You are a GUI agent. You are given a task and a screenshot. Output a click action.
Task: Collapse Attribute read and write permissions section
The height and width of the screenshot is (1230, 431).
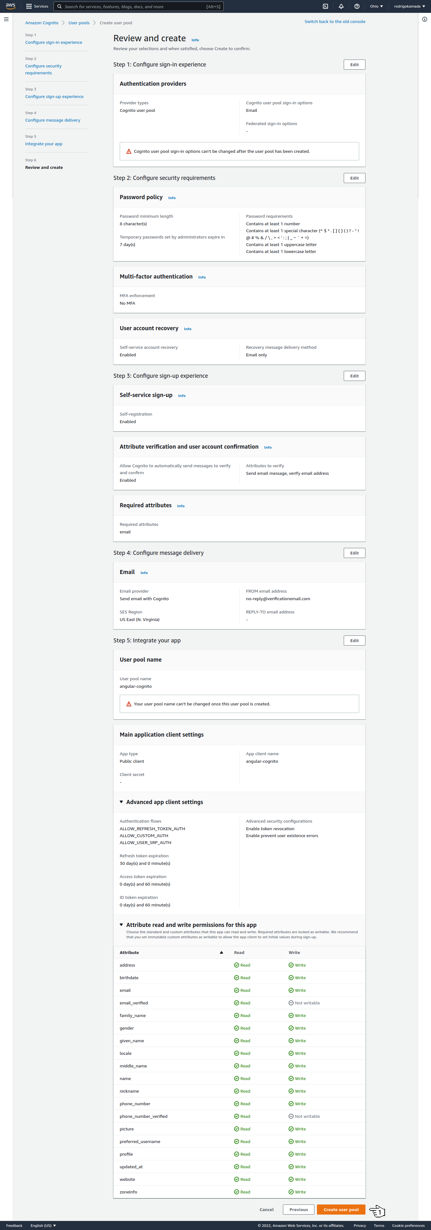point(121,924)
